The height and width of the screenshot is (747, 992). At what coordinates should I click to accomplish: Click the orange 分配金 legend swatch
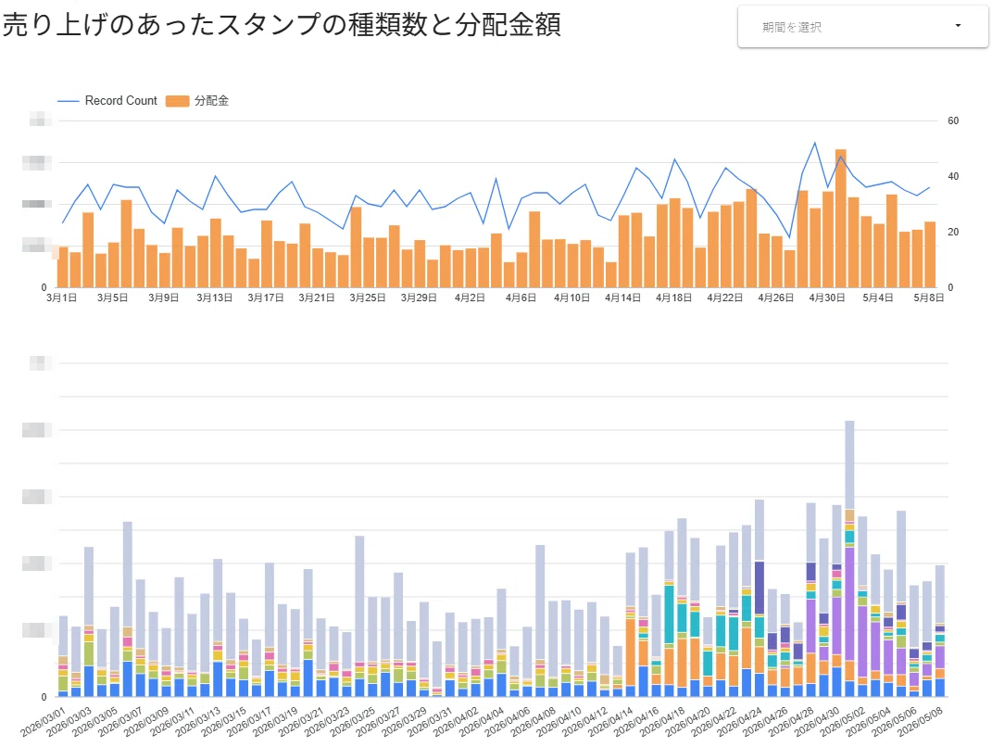[177, 101]
